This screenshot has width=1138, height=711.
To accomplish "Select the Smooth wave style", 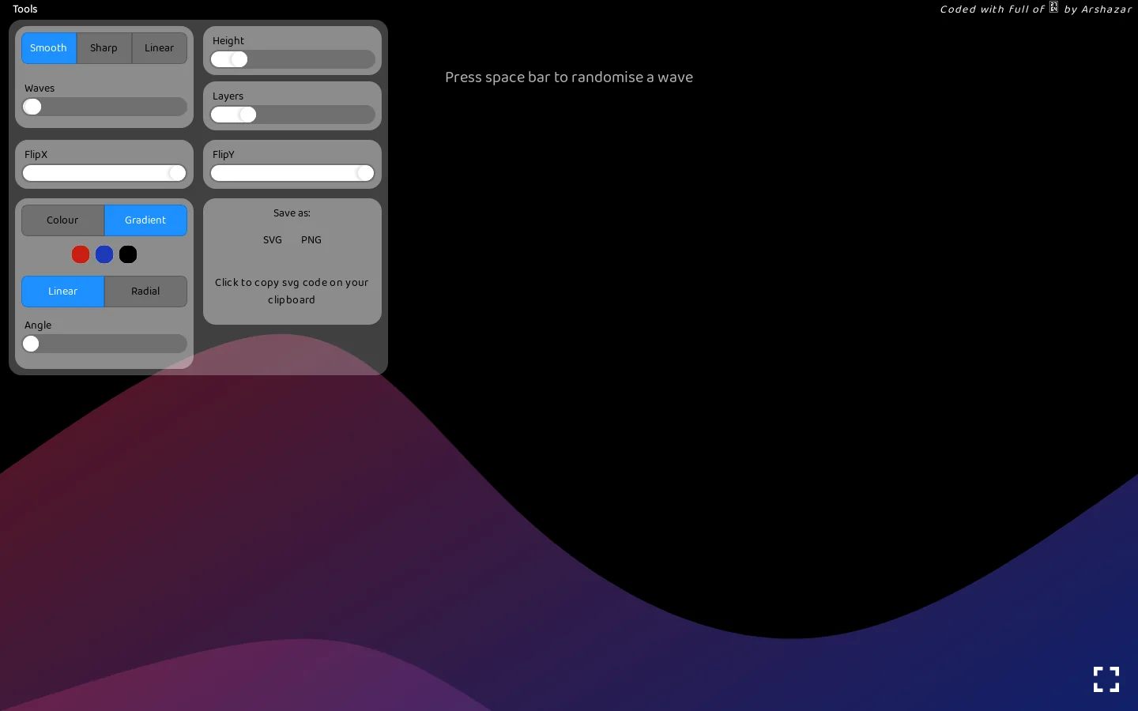I will pos(49,48).
